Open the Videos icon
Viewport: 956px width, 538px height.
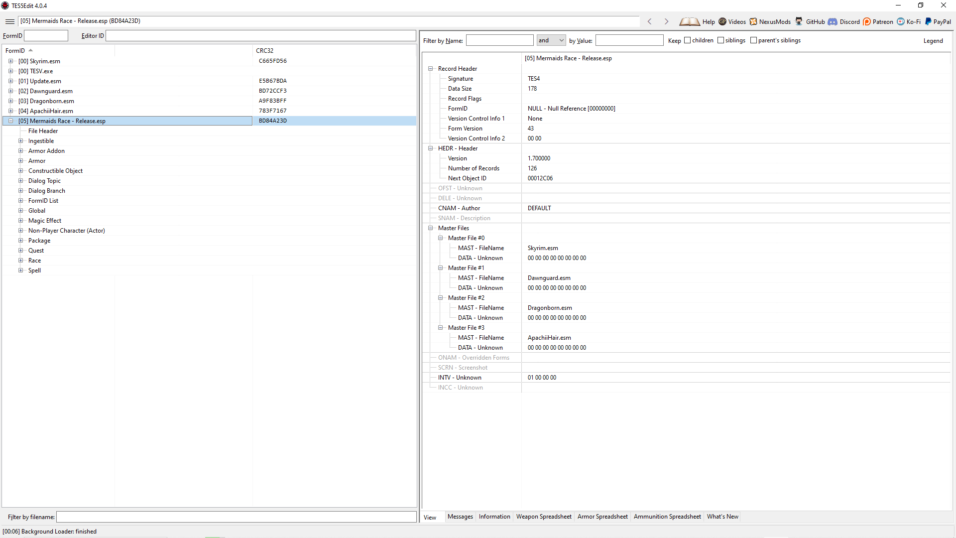[722, 21]
